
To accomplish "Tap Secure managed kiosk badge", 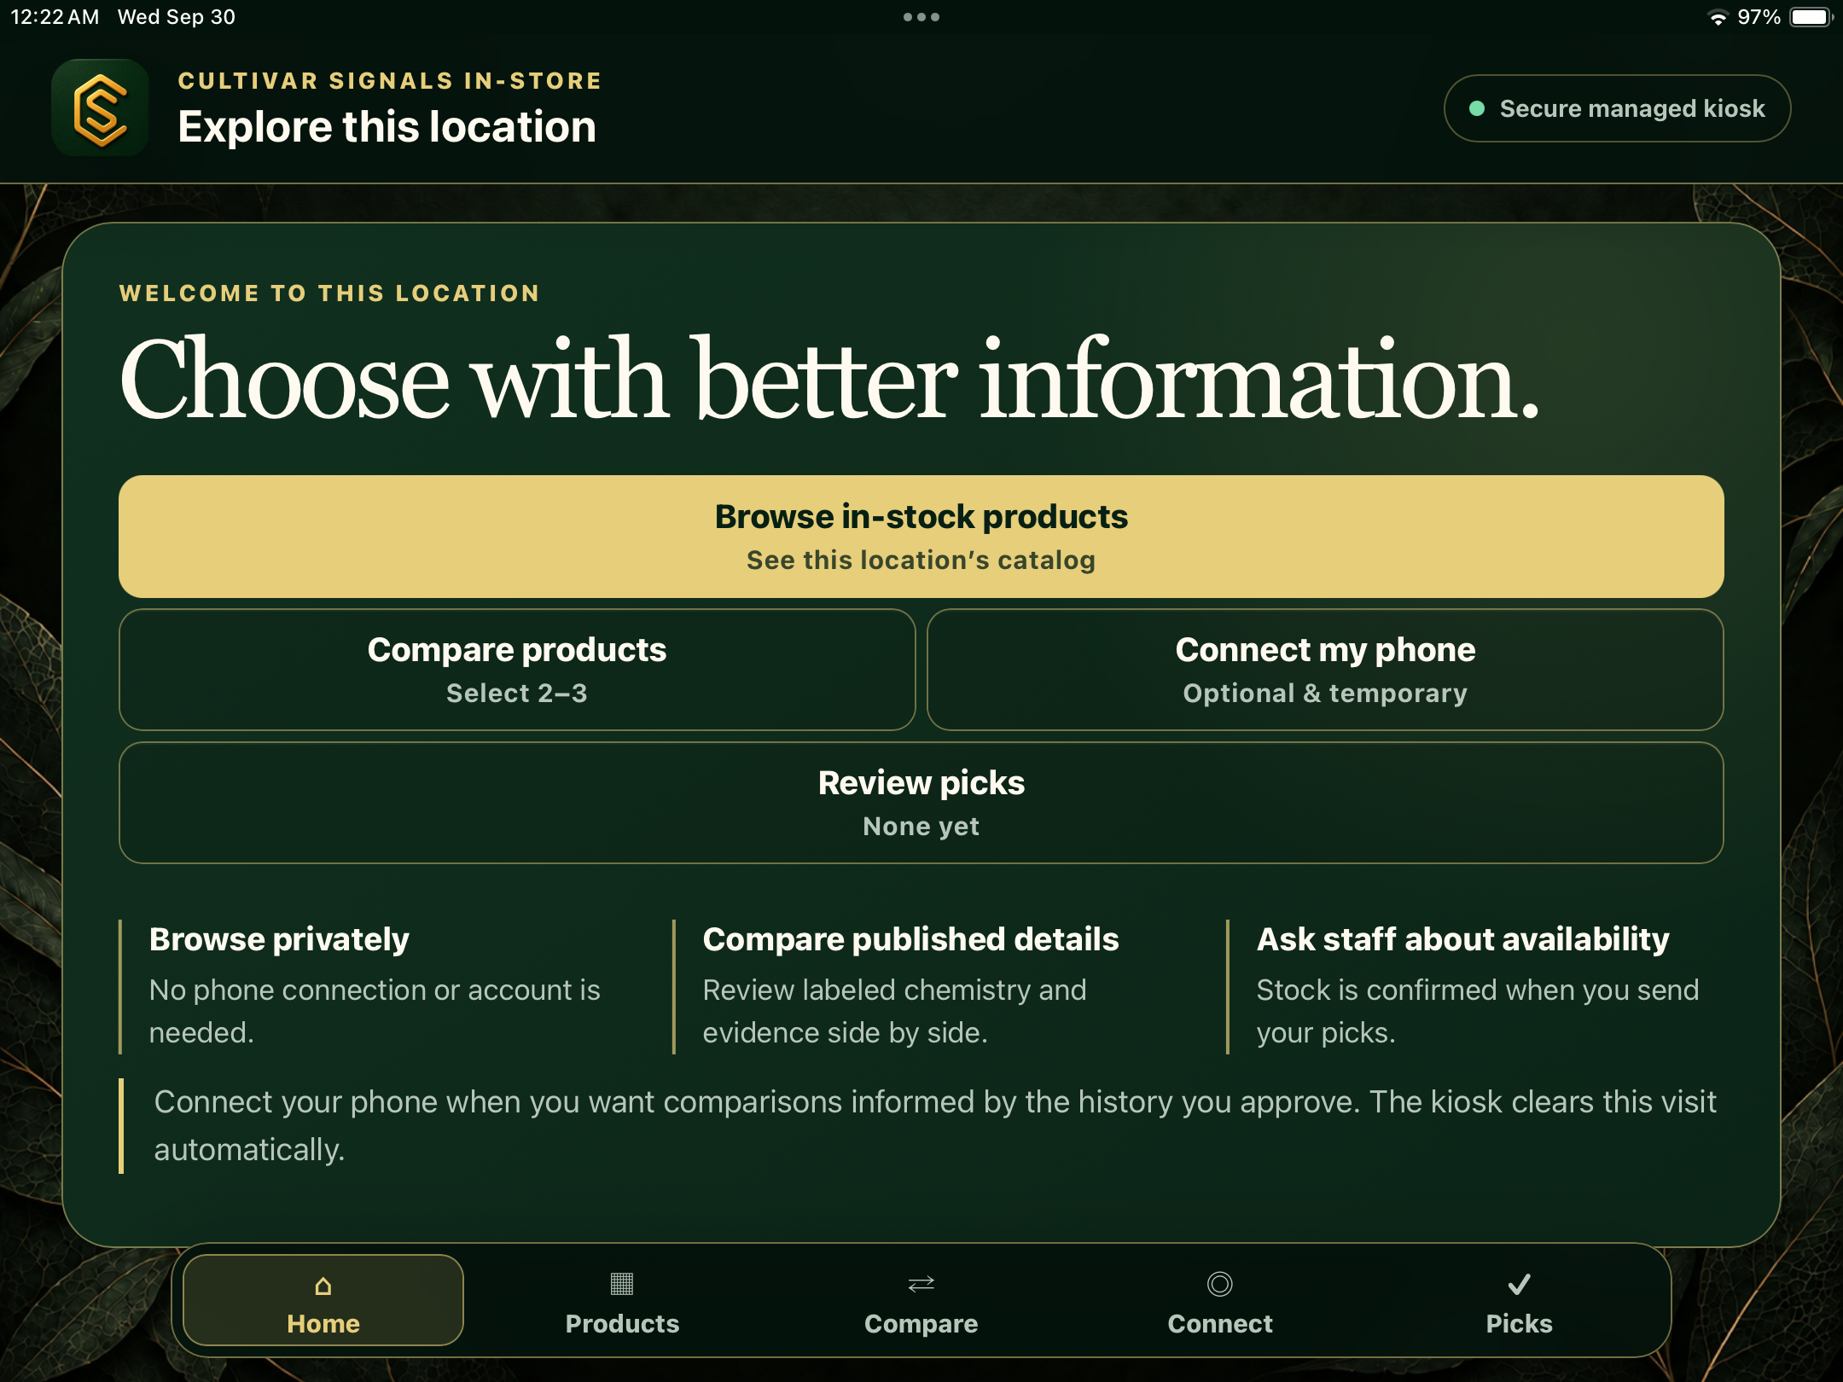I will pyautogui.click(x=1617, y=108).
